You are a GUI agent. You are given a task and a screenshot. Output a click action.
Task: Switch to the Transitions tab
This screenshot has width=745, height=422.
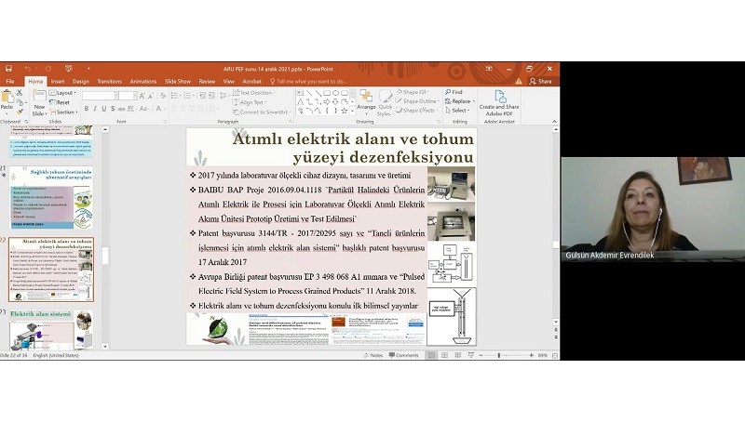[109, 82]
